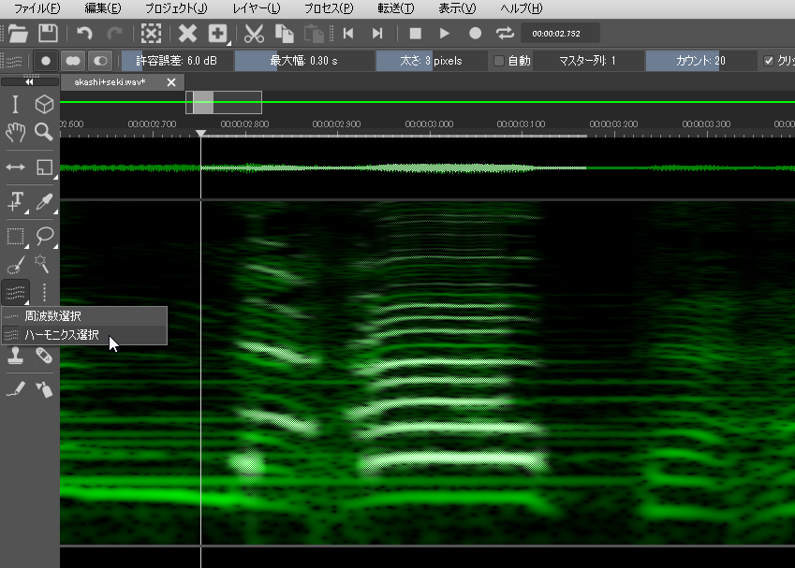Screen dimensions: 795x568
Task: Open the レイヤー(L) menu
Action: (256, 8)
